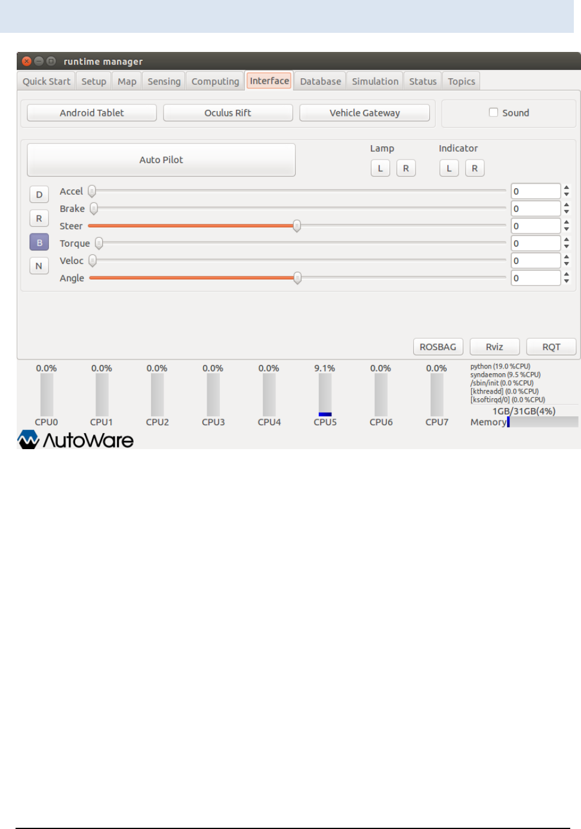Switch to the Database tab

tap(320, 81)
